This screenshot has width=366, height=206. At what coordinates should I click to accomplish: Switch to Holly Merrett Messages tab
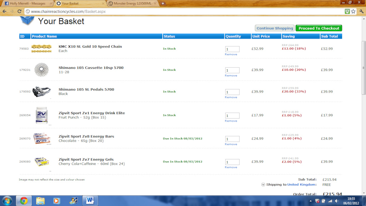point(28,4)
